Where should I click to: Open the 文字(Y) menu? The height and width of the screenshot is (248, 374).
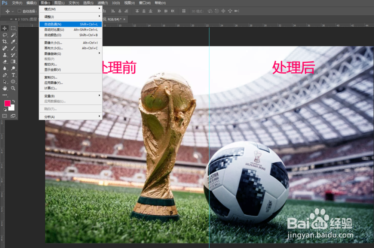[x=74, y=3]
